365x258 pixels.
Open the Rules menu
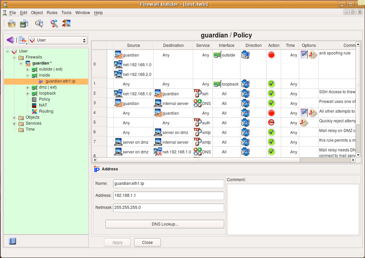pos(52,13)
